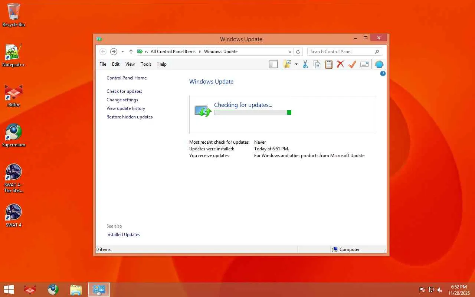Click the Cut scissors icon

click(x=305, y=64)
